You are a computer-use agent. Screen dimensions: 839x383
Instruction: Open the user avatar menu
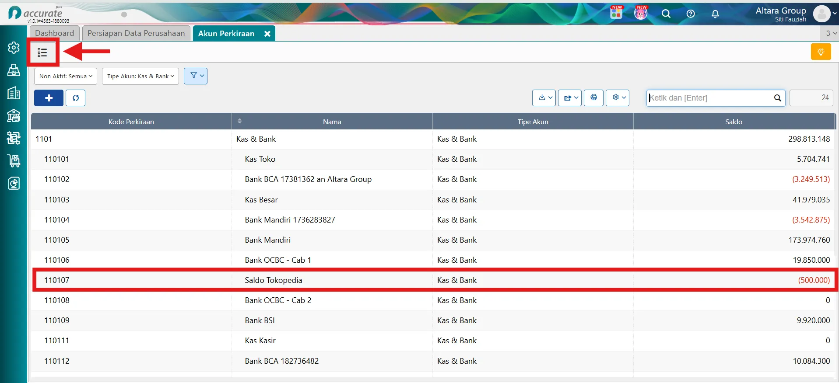click(825, 14)
